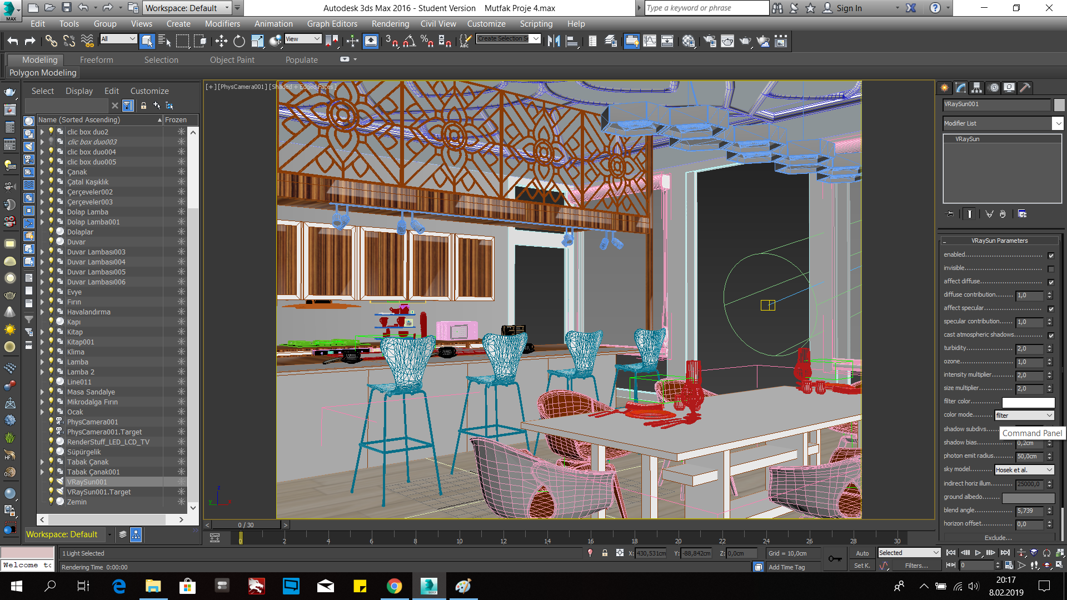Open the Filters dialog near Set K.

[x=917, y=565]
